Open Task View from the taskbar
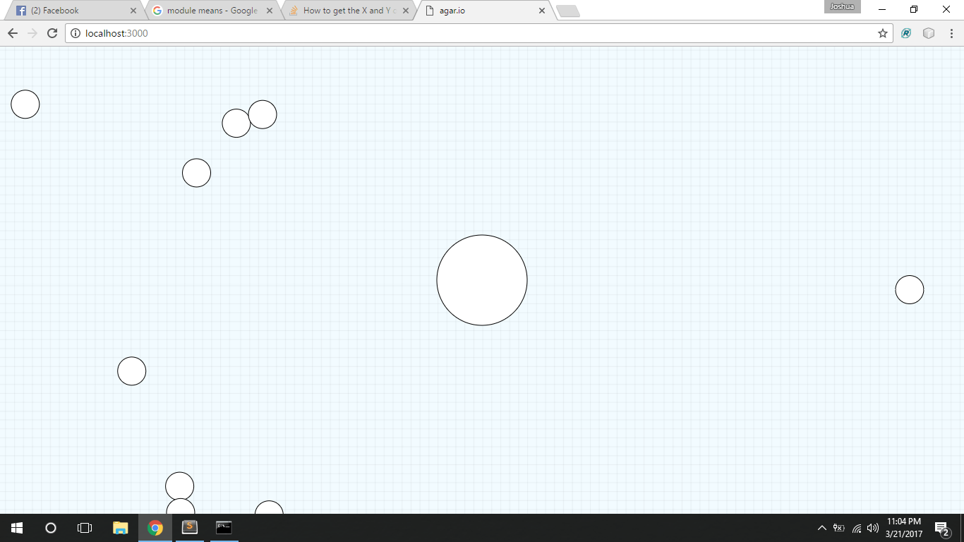This screenshot has height=542, width=964. [x=84, y=527]
